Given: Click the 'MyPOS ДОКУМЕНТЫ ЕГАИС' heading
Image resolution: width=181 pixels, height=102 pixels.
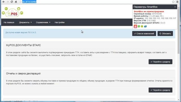Looking at the screenshot, I should (23, 45).
